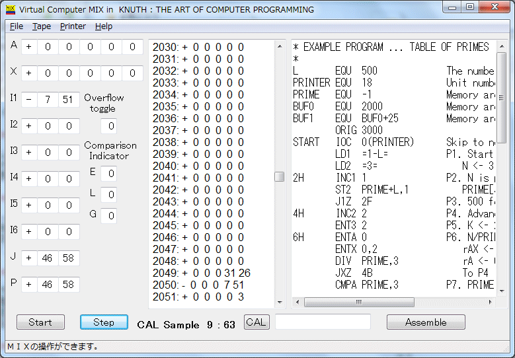Click source line 'CMPA PRIME,3'
515x358 pixels.
367,285
